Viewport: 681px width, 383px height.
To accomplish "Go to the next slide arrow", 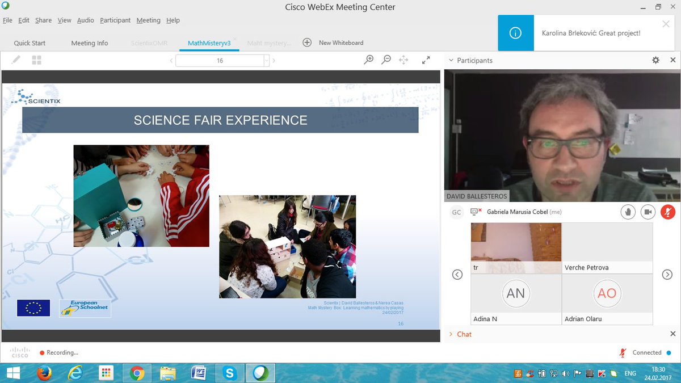I will (274, 61).
